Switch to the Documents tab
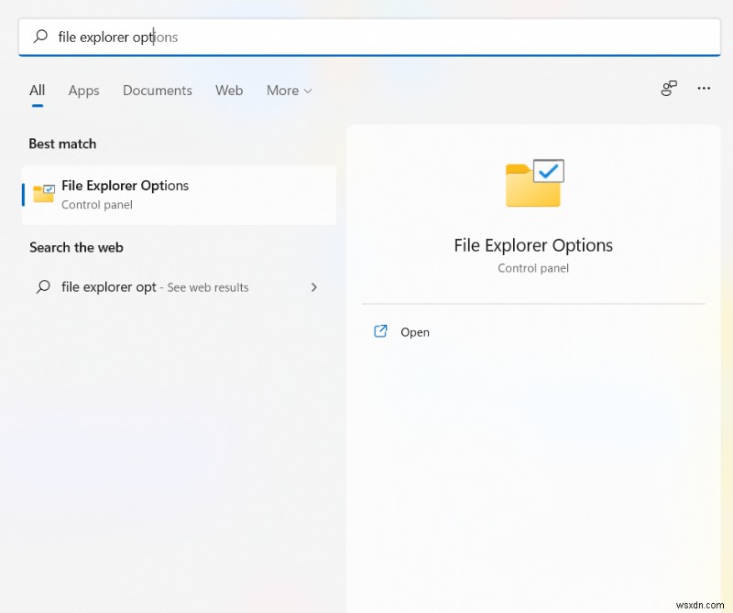 pos(157,90)
